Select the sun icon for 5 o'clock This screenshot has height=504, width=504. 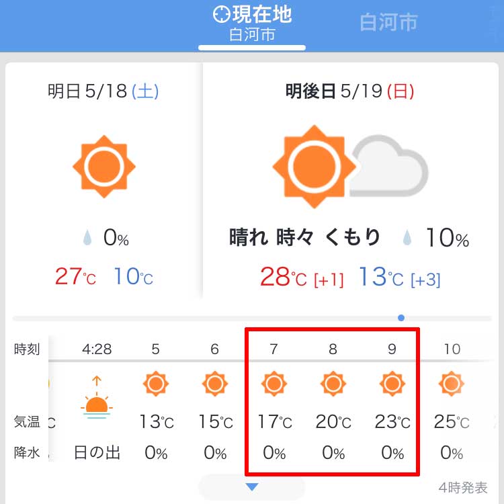click(x=156, y=384)
